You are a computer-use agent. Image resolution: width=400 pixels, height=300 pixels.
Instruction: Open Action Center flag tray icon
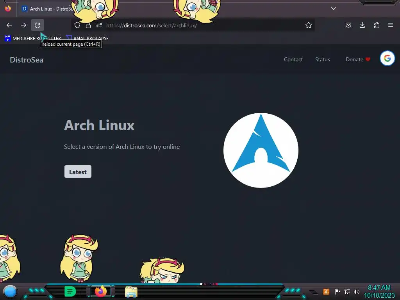pyautogui.click(x=338, y=291)
